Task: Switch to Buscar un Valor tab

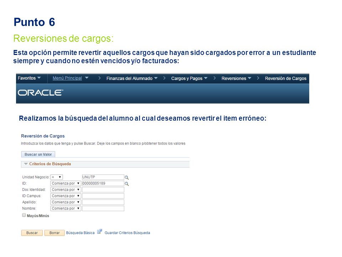Action: point(38,154)
